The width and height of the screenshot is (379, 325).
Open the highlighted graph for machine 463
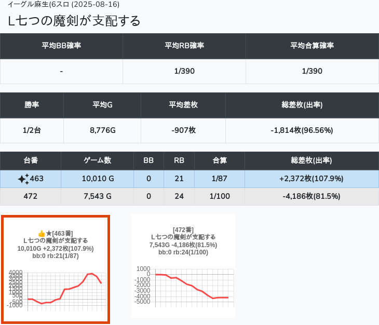(56, 269)
